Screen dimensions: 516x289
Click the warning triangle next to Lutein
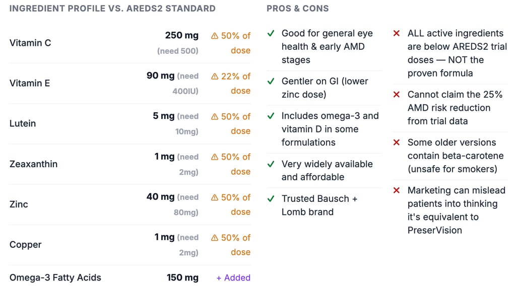click(215, 117)
